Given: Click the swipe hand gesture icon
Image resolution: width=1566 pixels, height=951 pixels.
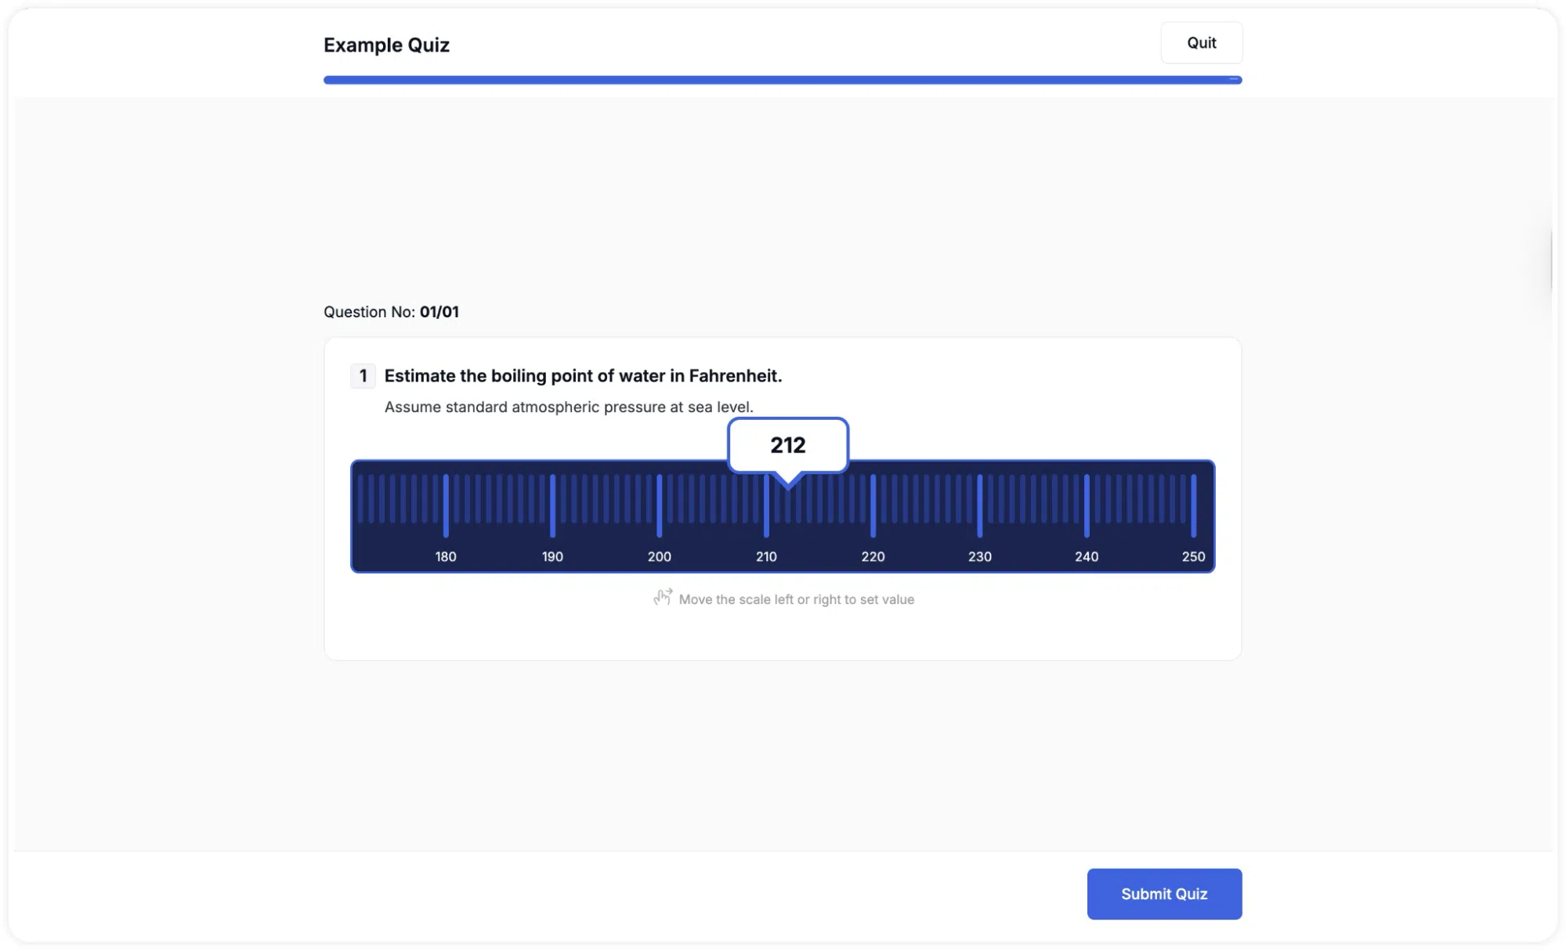Looking at the screenshot, I should [663, 598].
